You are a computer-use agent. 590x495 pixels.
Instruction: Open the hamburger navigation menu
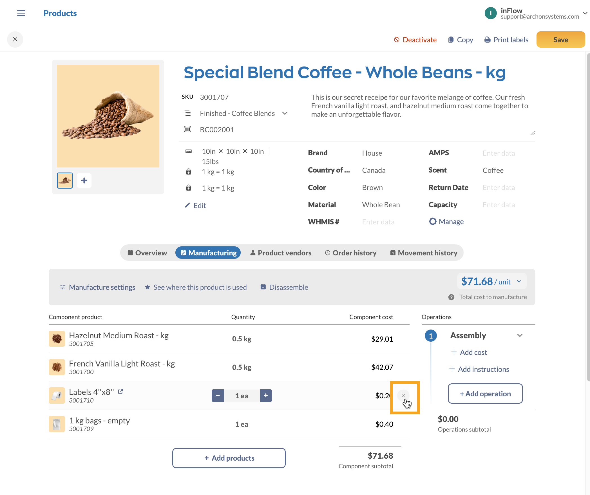click(x=21, y=13)
